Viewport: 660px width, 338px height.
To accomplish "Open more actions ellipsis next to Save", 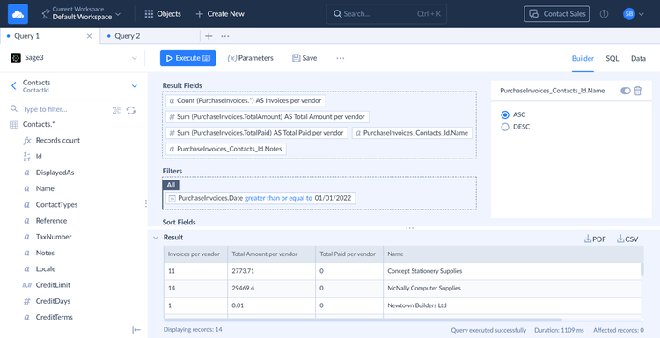I will click(x=340, y=58).
